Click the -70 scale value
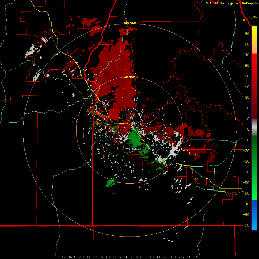The height and width of the screenshot is (259, 259). tap(246, 204)
